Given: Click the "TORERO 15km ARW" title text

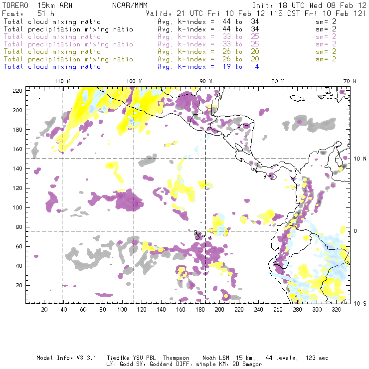Looking at the screenshot, I should tap(37, 5).
